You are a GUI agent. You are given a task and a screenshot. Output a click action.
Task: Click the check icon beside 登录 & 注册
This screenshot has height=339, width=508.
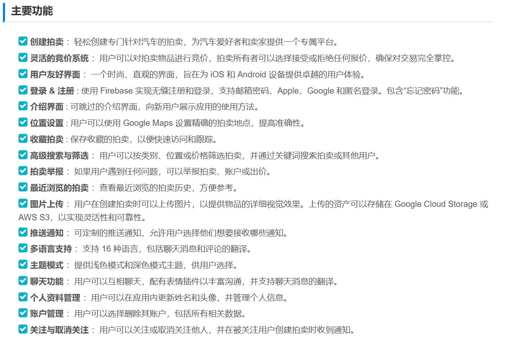23,90
